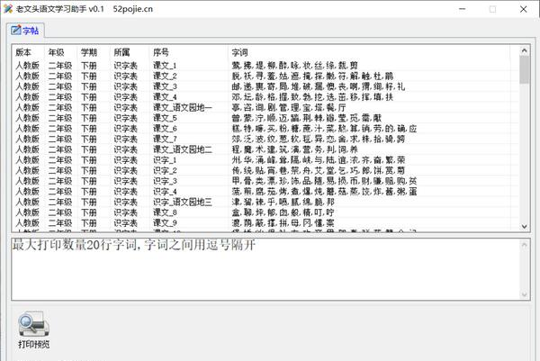Screen dimensions: 540x361
Task: Select the row 识字_1
Action: [x=265, y=160]
